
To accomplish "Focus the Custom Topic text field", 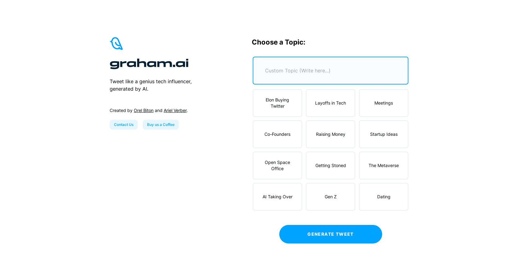I will pos(331,71).
